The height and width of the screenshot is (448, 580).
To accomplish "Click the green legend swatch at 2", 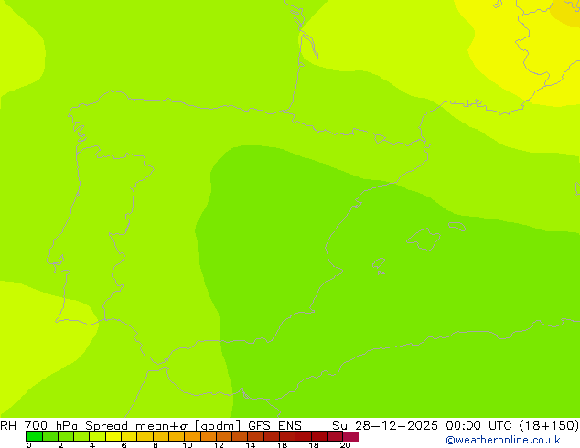I will click(66, 436).
